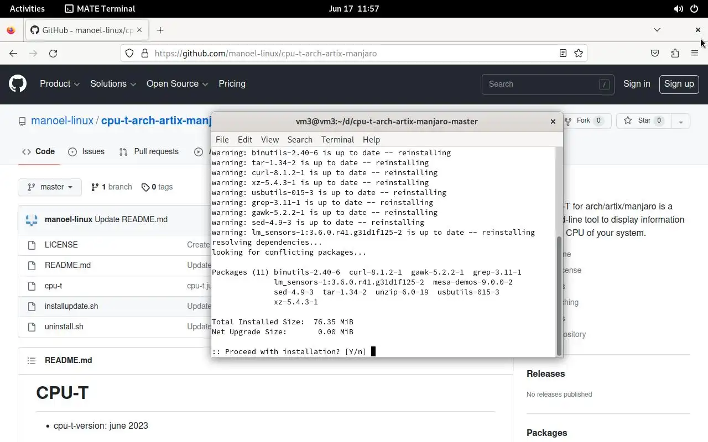The width and height of the screenshot is (708, 442).
Task: Reload the page with the refresh icon
Action: click(x=53, y=54)
